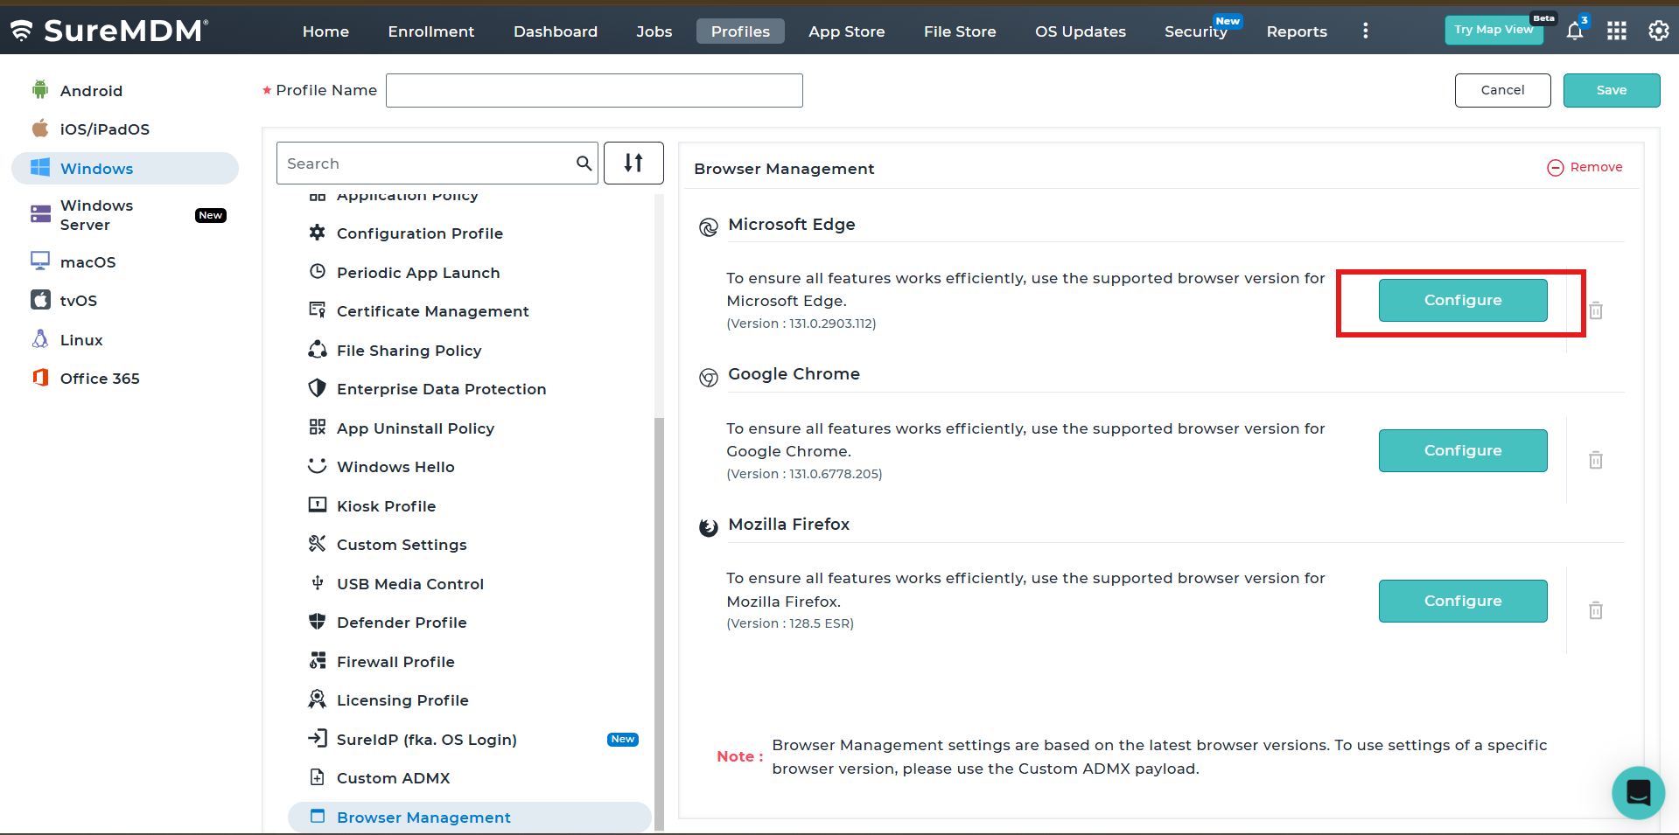Go to Home tab

tap(325, 31)
